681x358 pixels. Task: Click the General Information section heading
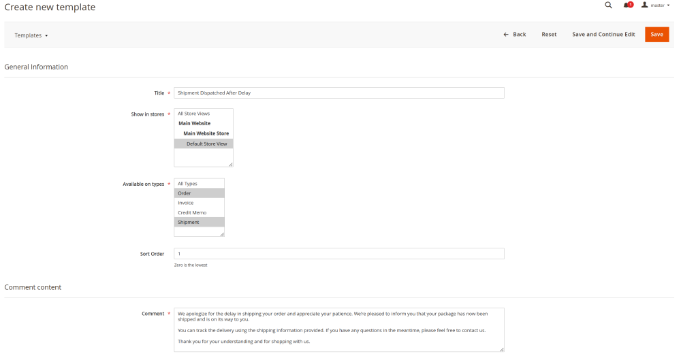click(x=36, y=67)
